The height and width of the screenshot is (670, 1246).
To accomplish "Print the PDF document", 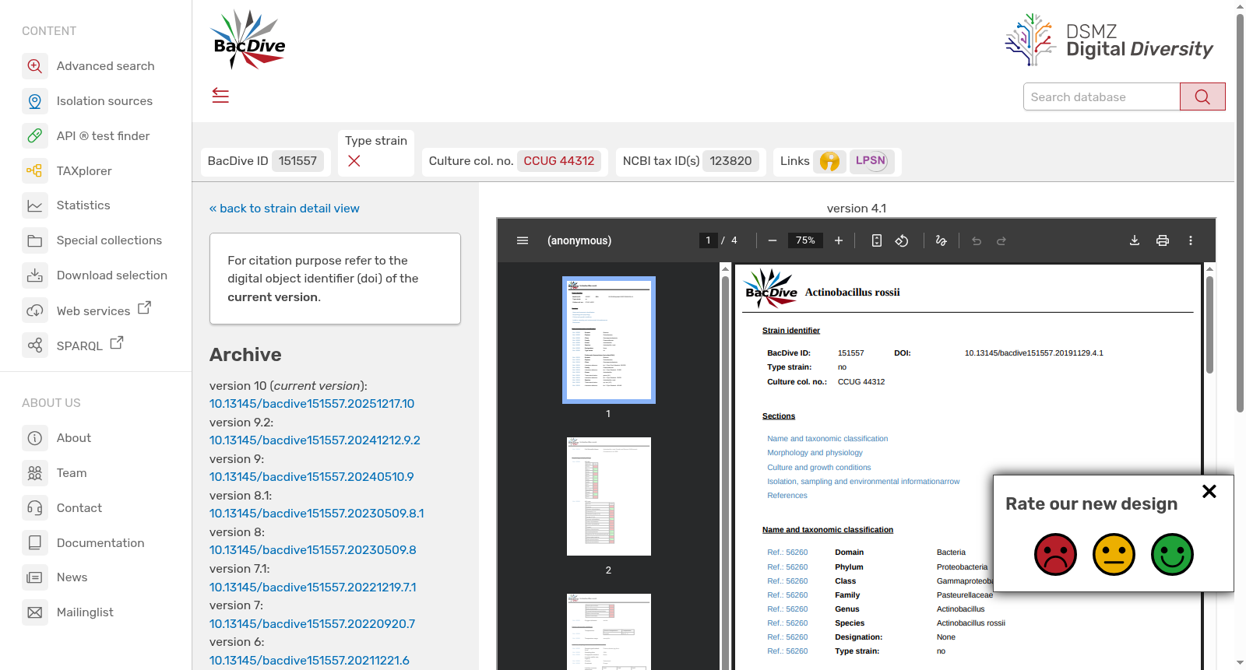I will pos(1163,240).
